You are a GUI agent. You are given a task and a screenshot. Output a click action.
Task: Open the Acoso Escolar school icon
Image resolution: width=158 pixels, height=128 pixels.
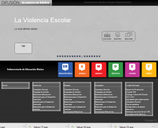tap(107, 36)
